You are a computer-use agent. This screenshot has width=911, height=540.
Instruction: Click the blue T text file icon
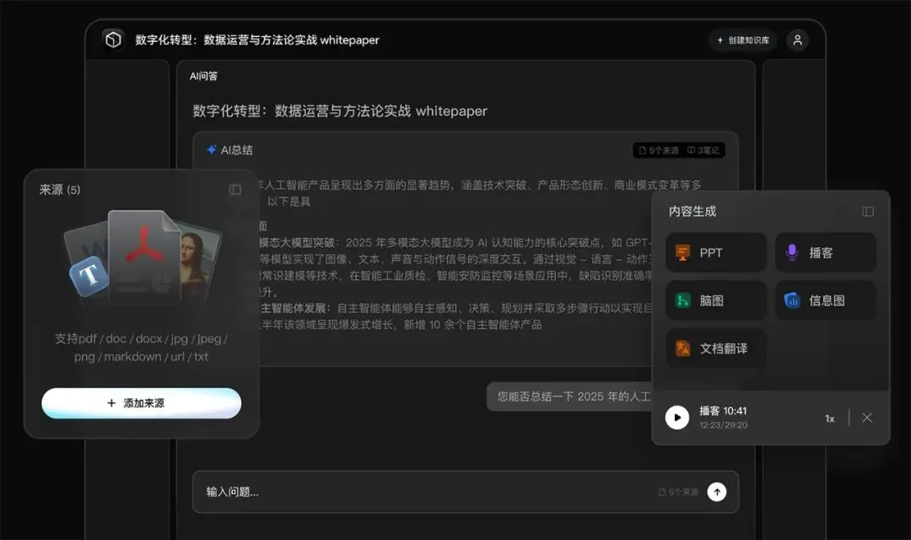click(x=89, y=275)
